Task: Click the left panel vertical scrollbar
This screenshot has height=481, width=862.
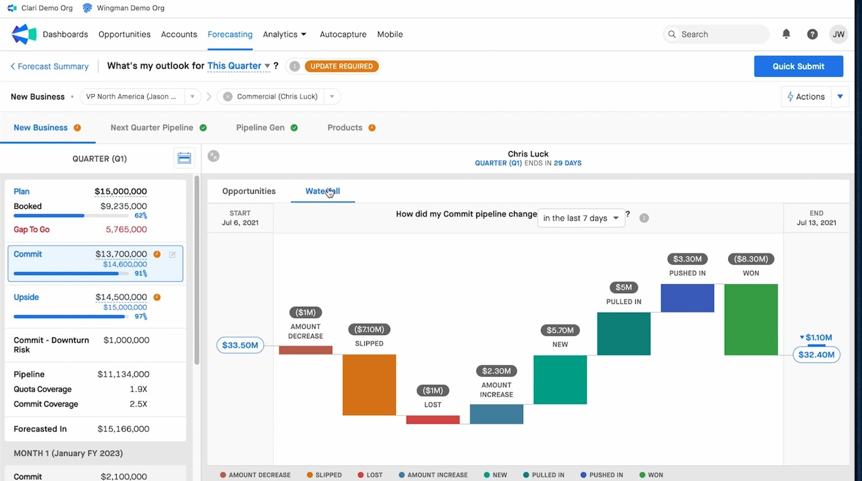Action: click(x=197, y=270)
